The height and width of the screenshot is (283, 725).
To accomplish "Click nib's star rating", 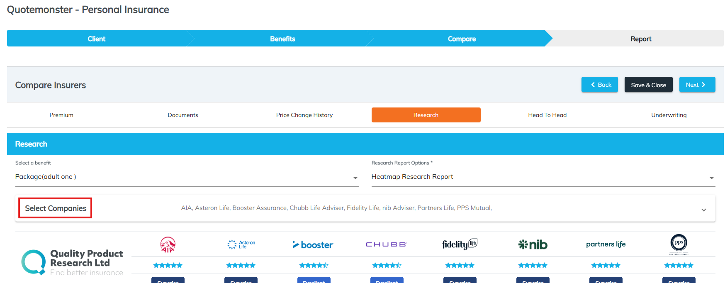I will 533,265.
